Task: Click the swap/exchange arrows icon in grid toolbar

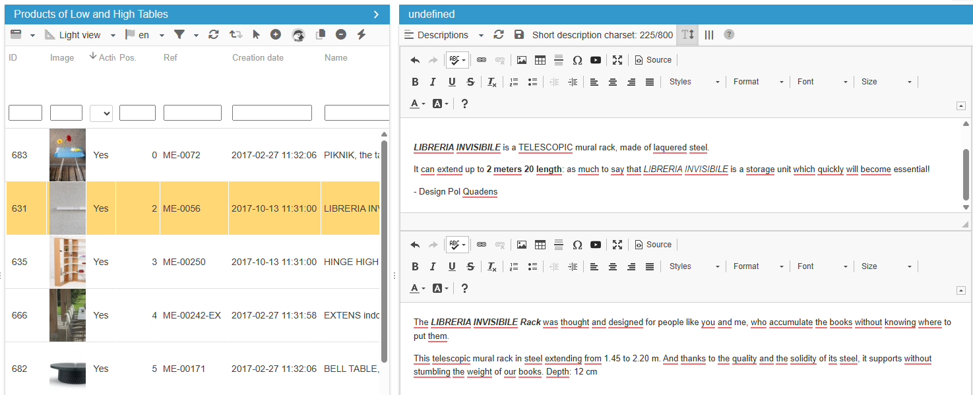Action: (235, 35)
